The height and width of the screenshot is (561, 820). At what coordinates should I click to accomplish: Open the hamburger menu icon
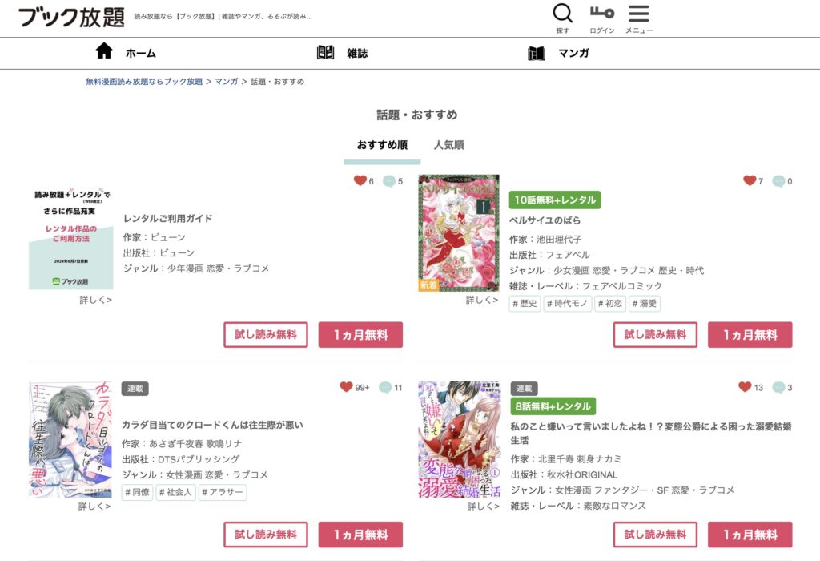click(x=638, y=14)
